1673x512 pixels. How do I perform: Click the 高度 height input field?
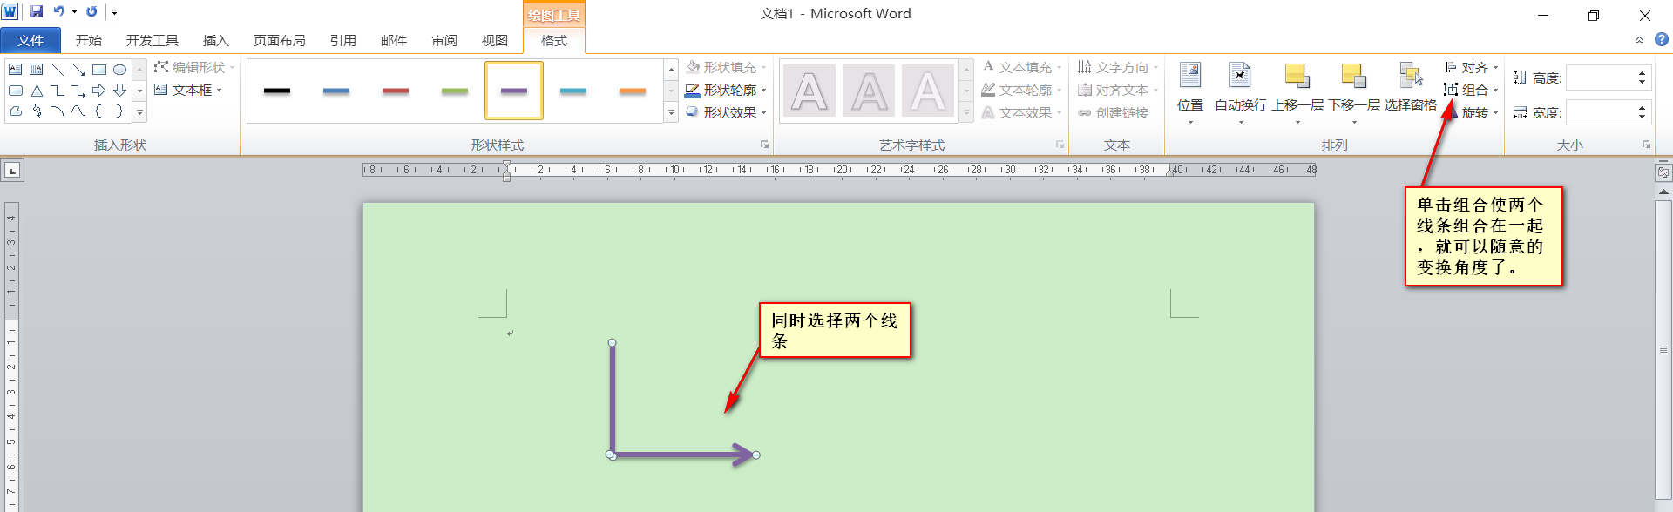[1601, 77]
